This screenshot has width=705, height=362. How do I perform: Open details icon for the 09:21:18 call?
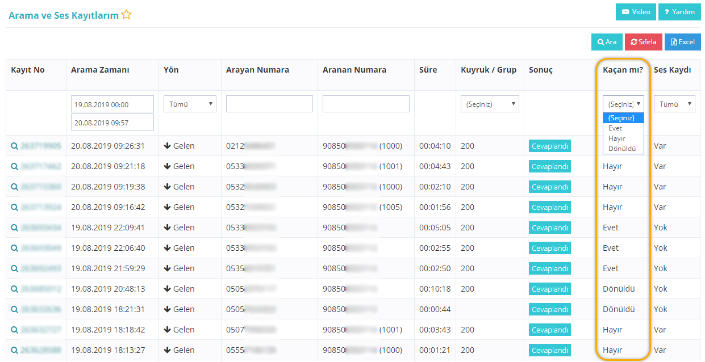coord(14,166)
